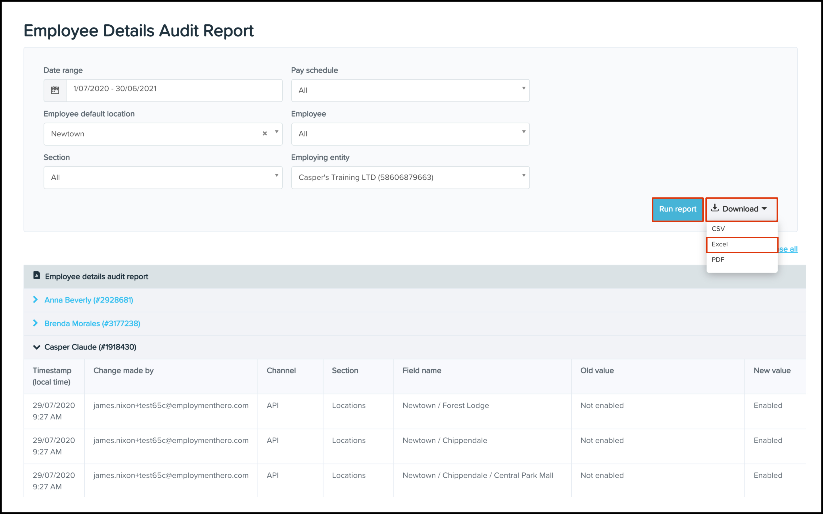823x514 pixels.
Task: Clear the Newtown location with x icon
Action: point(265,133)
